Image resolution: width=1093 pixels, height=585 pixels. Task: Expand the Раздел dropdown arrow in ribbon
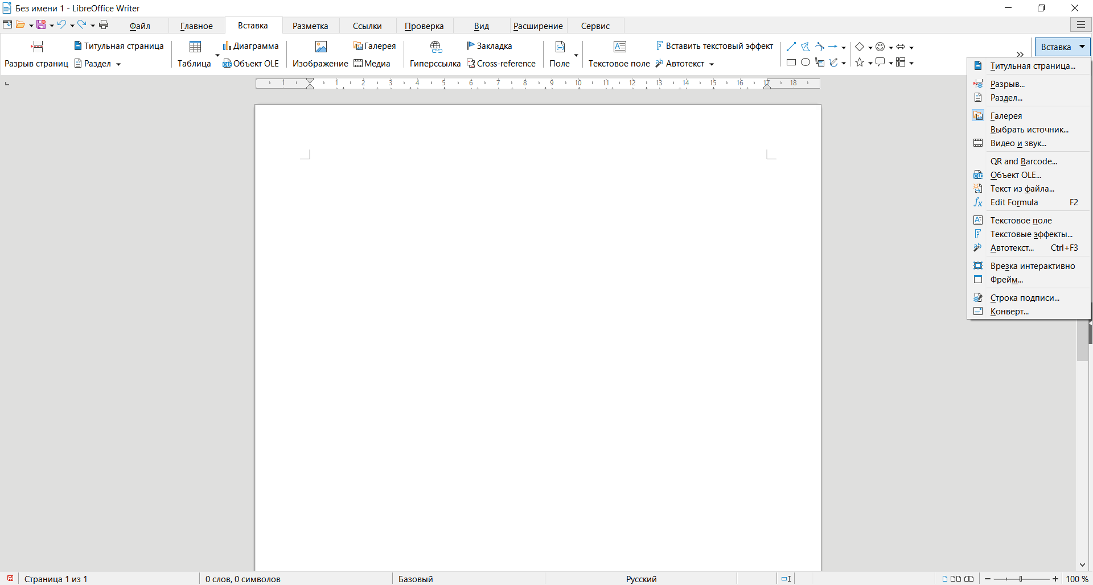tap(118, 64)
